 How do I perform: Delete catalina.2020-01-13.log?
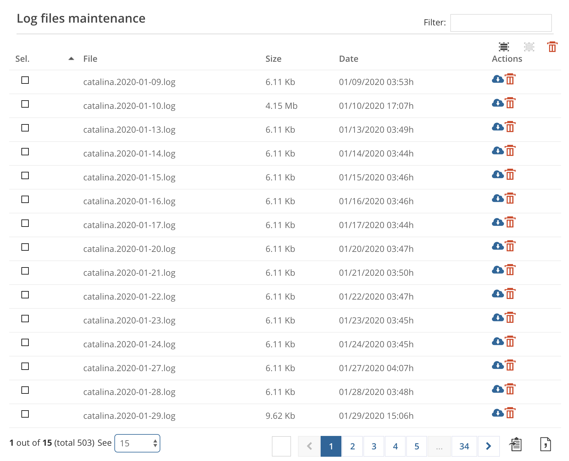pyautogui.click(x=510, y=127)
